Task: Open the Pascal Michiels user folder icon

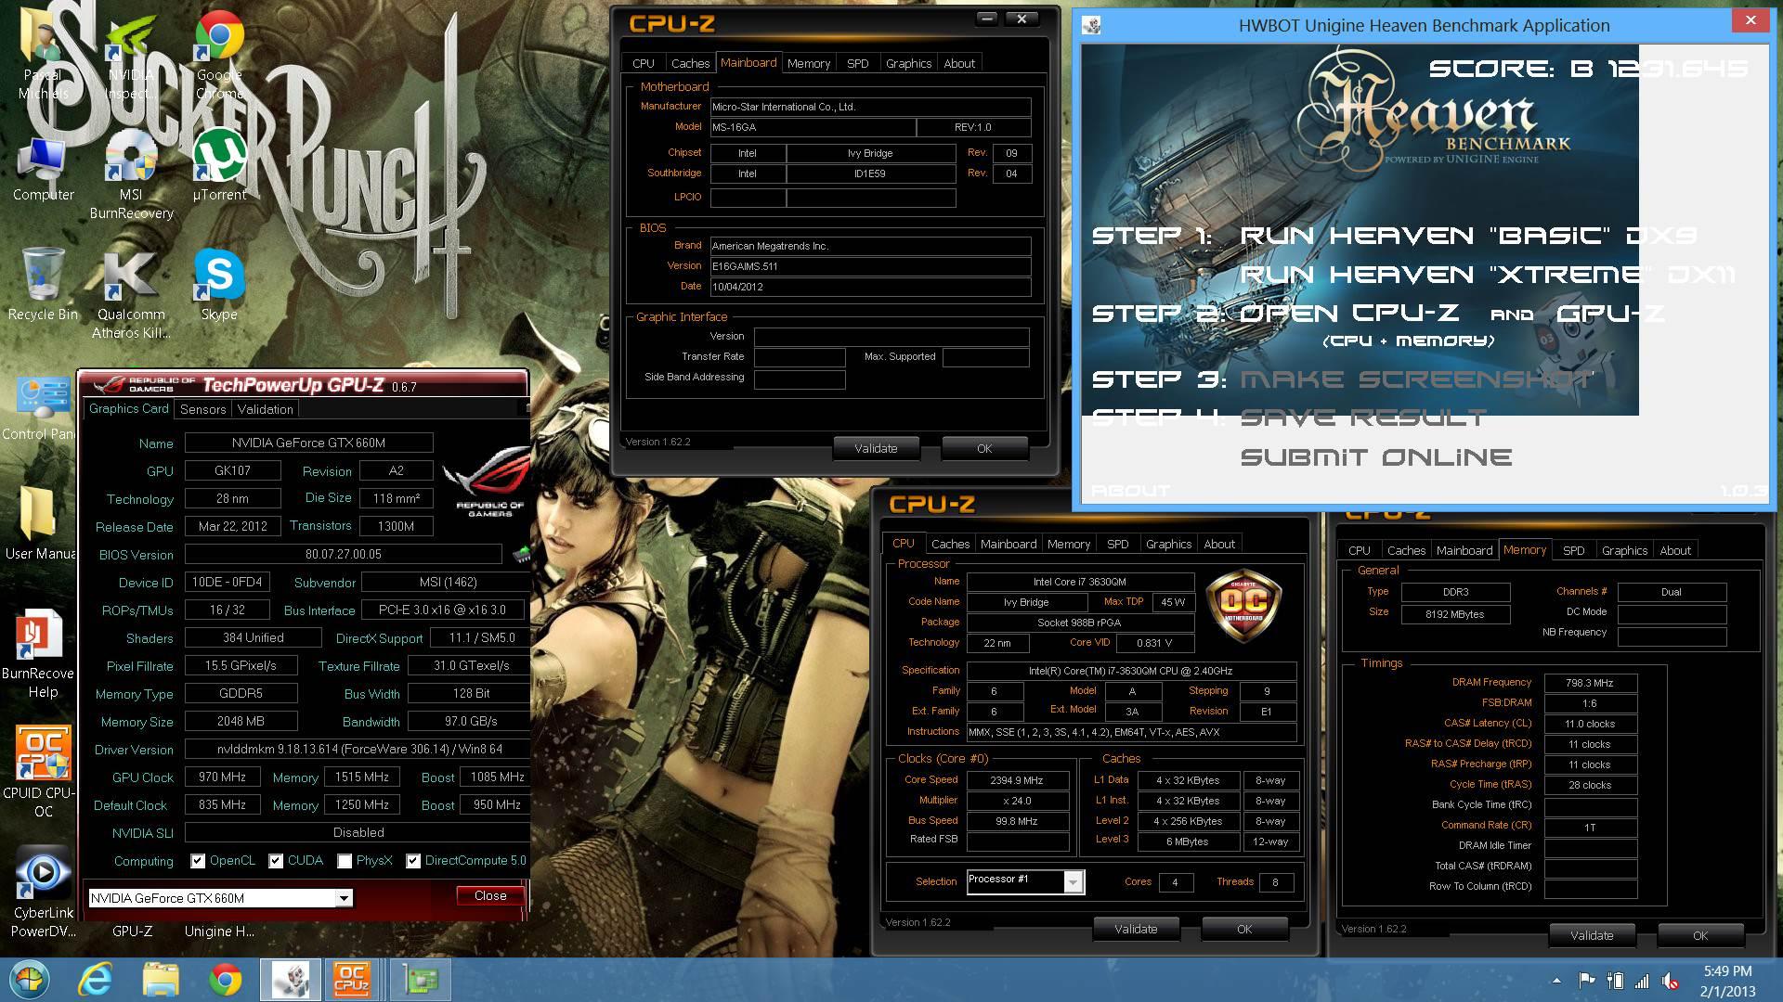Action: coord(43,58)
